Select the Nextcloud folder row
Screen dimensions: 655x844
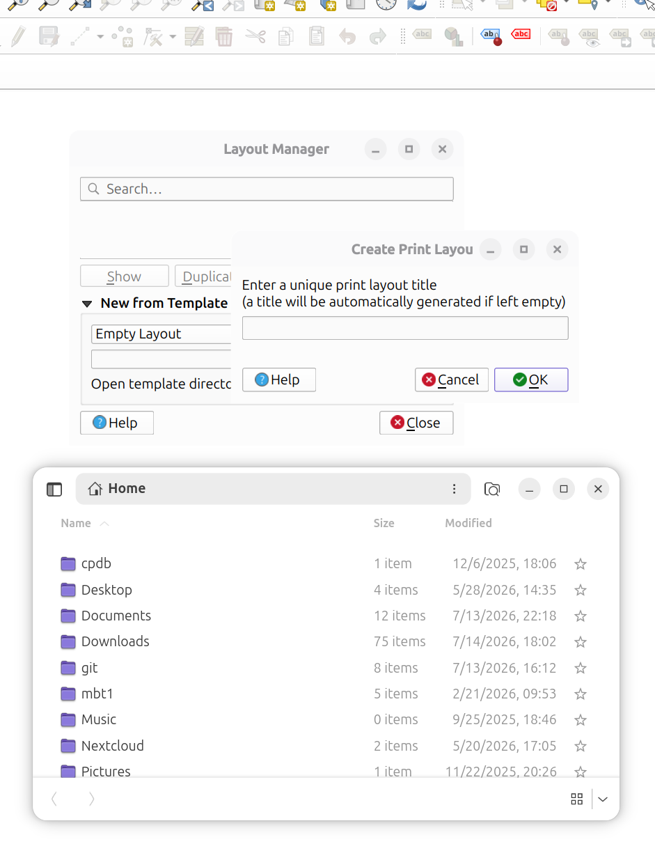tap(326, 746)
